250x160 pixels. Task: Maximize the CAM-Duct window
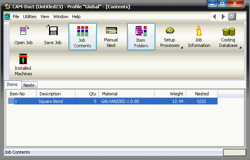click(x=222, y=4)
